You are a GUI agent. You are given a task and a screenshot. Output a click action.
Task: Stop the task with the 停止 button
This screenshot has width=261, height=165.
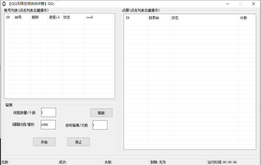[x=78, y=142]
